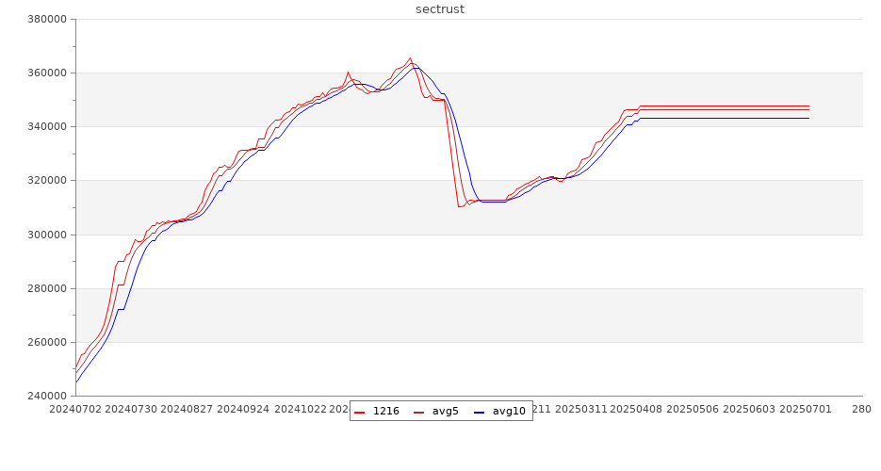Click the 20250408 x-axis date label
This screenshot has width=881, height=471.
(638, 410)
